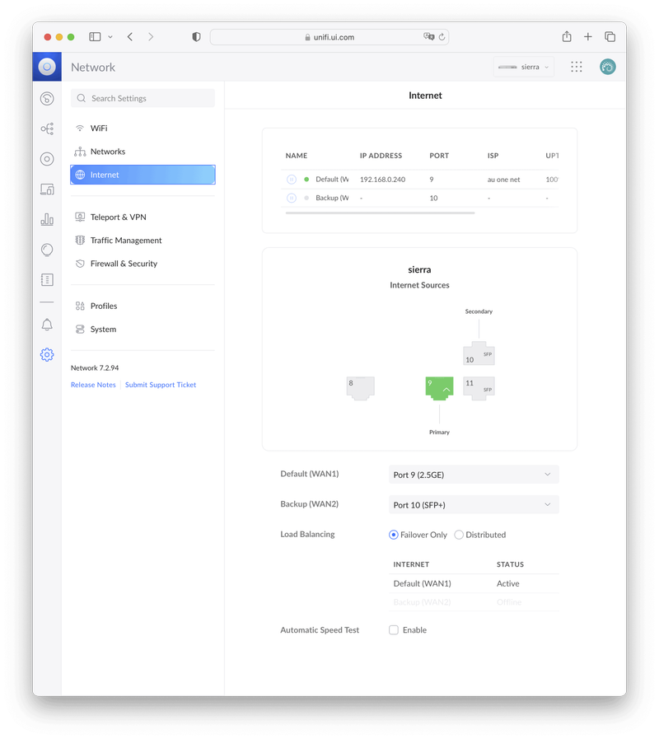This screenshot has width=659, height=739.
Task: Open Firewall & Security settings
Action: [124, 264]
